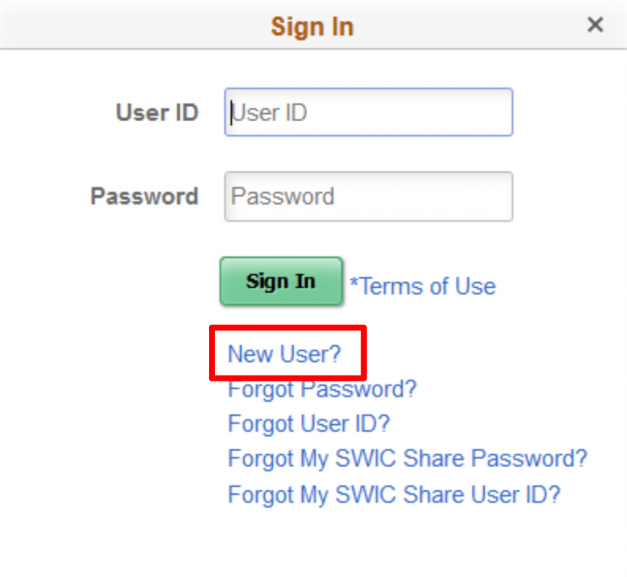Click the bold User ID label
This screenshot has height=577, width=627.
[157, 113]
